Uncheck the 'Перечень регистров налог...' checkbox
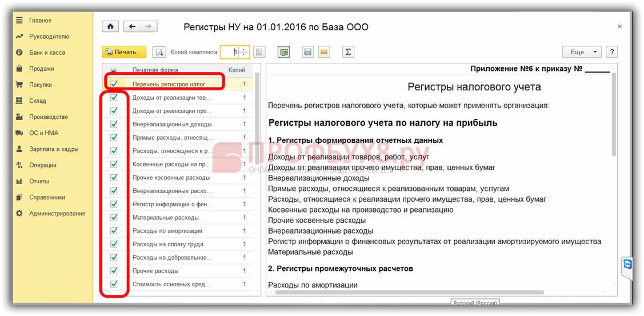 point(114,84)
